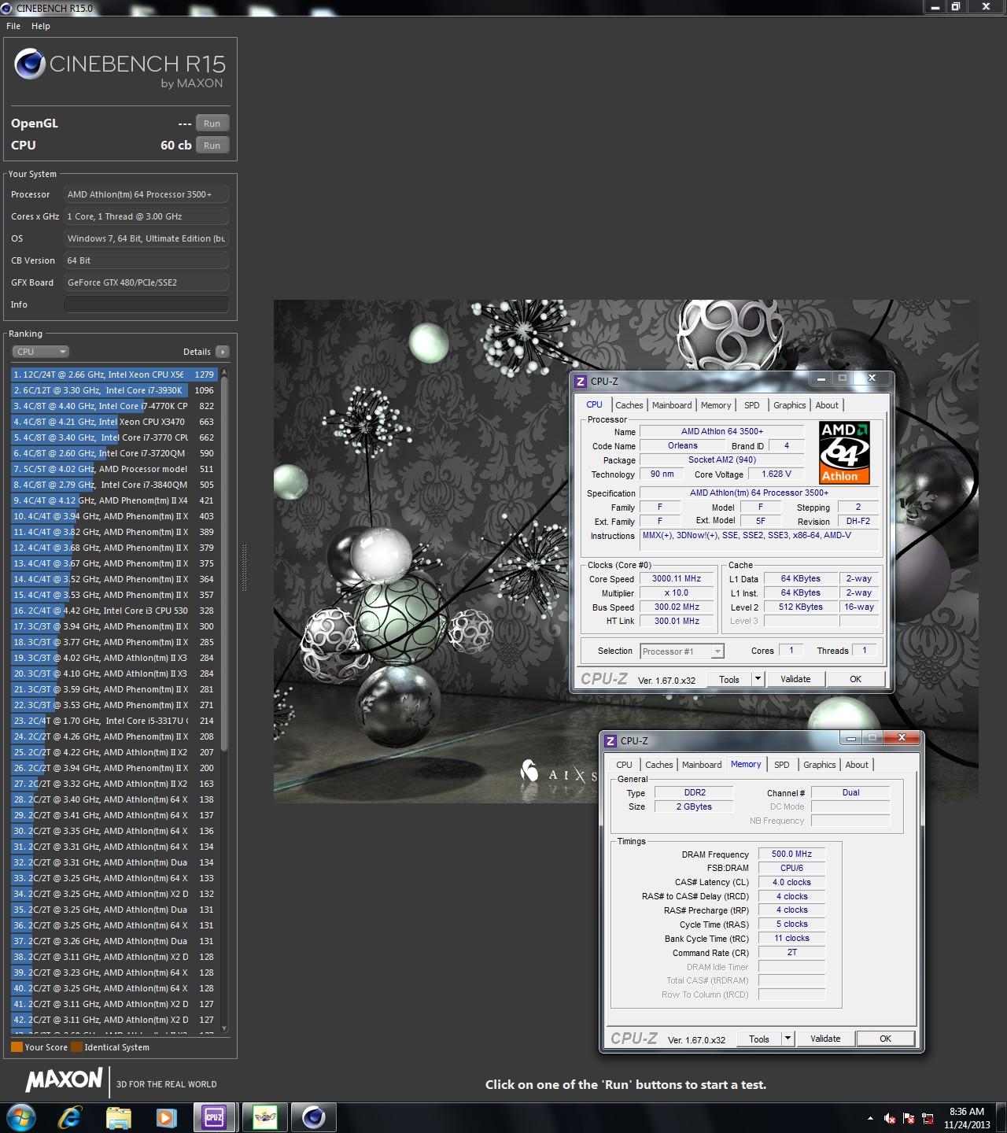Click scroll-up arrow of ranking list
Screen dimensions: 1007x1133
pyautogui.click(x=224, y=372)
